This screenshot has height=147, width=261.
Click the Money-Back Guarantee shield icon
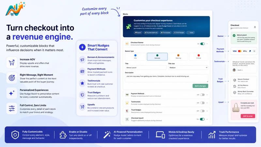pyautogui.click(x=235, y=92)
